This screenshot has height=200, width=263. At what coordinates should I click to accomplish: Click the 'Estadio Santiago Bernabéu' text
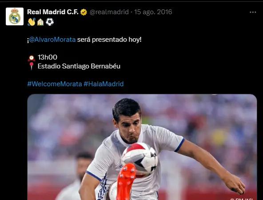pyautogui.click(x=79, y=66)
